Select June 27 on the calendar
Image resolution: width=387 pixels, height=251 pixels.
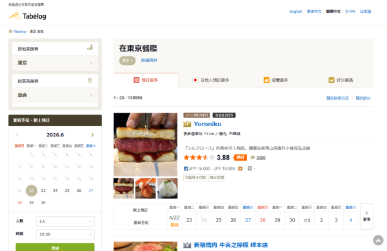(x=91, y=191)
